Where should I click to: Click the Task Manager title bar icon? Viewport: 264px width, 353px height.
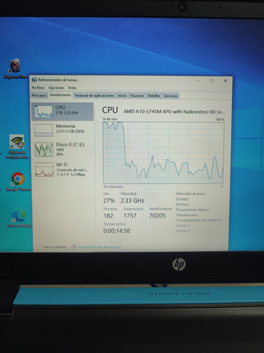pyautogui.click(x=34, y=80)
